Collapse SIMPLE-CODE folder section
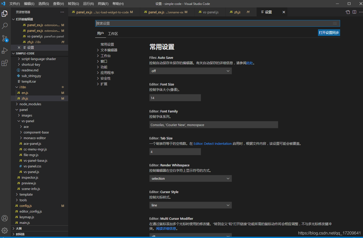The image size is (363, 238). [x=39, y=53]
